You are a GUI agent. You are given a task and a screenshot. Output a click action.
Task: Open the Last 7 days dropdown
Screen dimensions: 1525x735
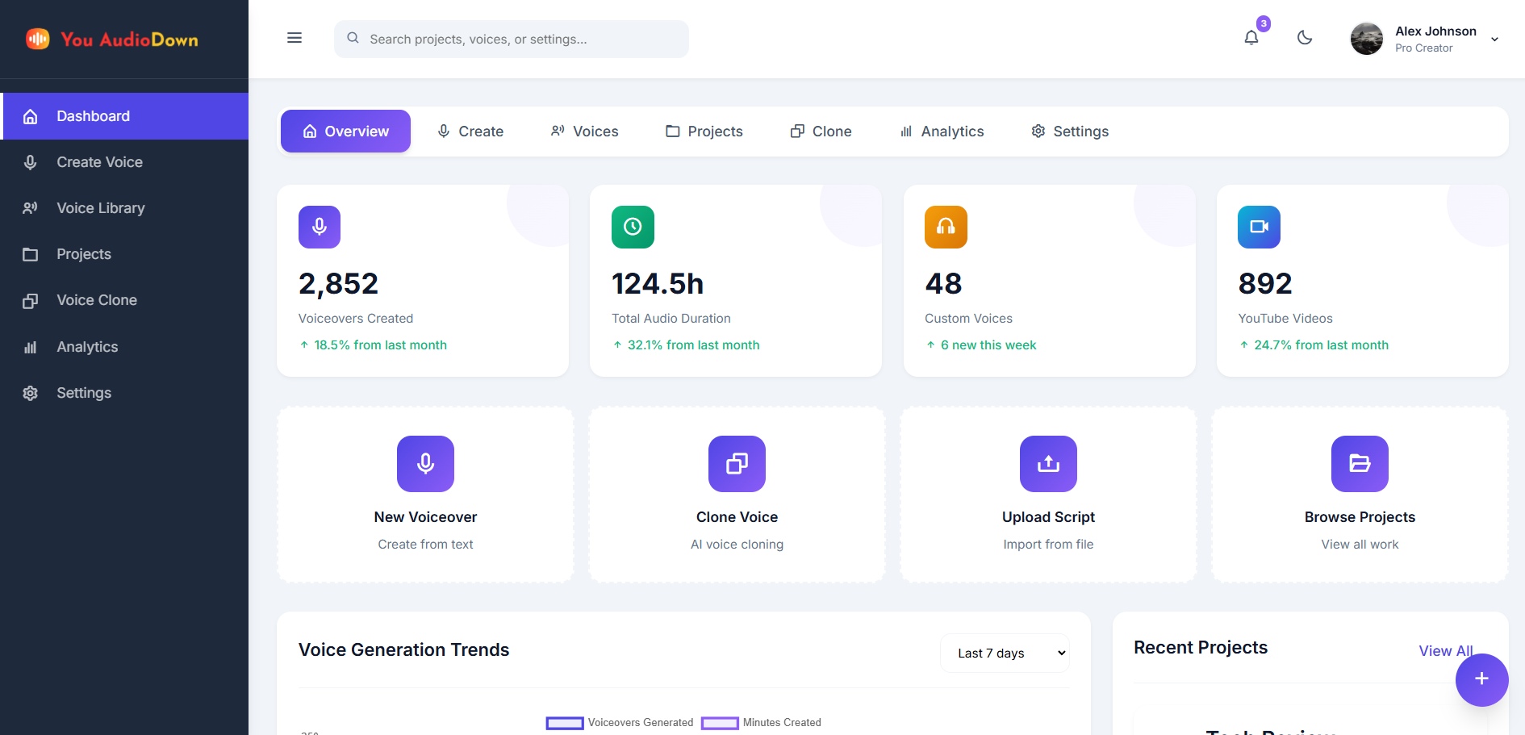click(1005, 653)
